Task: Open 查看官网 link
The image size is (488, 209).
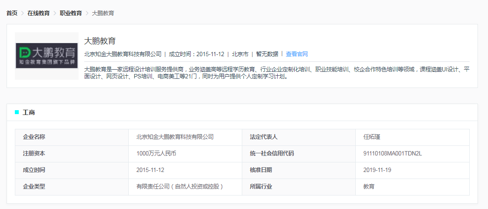Action: tap(296, 54)
